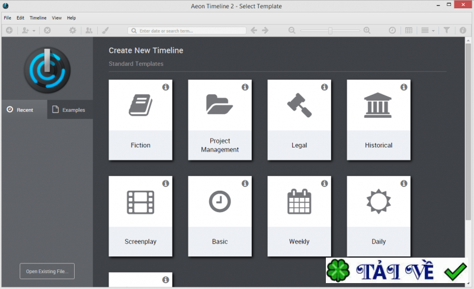Open the Edit menu
474x289 pixels.
point(20,18)
